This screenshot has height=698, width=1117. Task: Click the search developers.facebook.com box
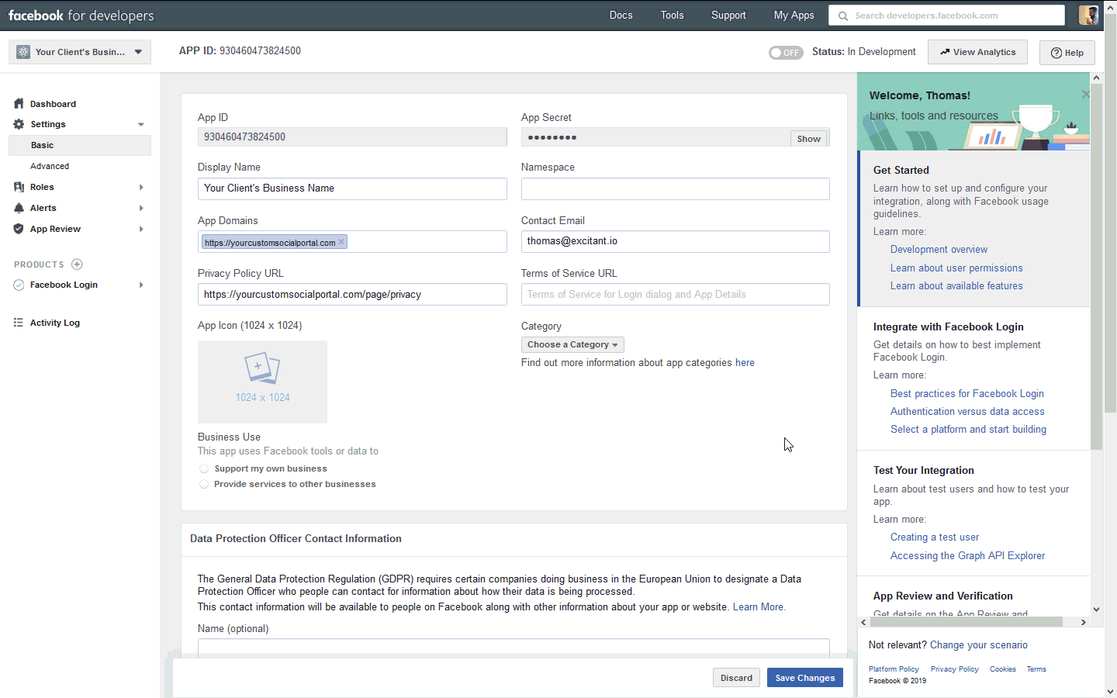click(946, 16)
